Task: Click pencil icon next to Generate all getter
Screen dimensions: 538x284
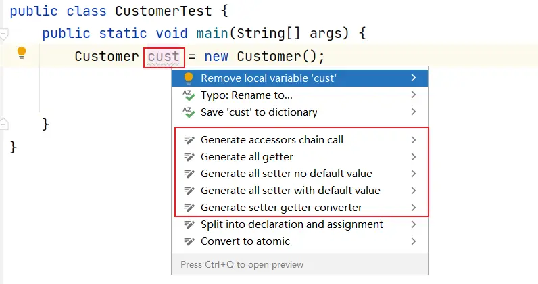Action: click(x=189, y=157)
